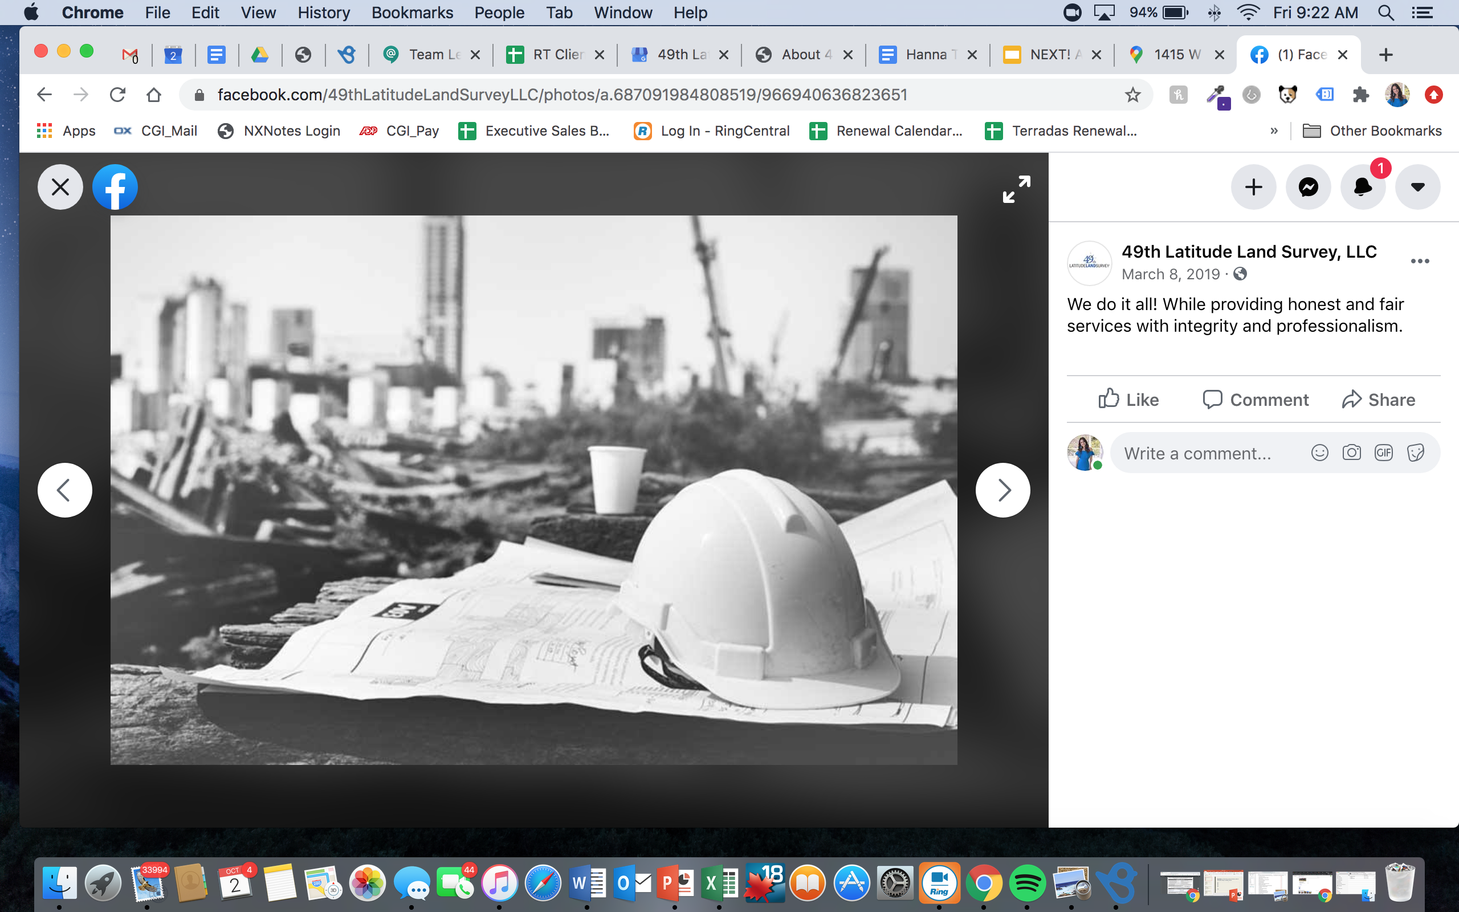
Task: Open Other Bookmarks folder
Action: pyautogui.click(x=1372, y=131)
